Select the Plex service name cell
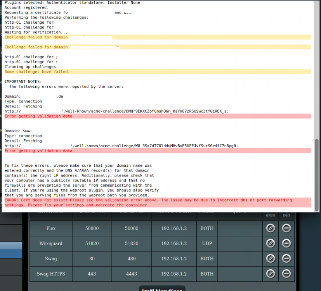Viewport: 321px width, 291px height. (51, 229)
